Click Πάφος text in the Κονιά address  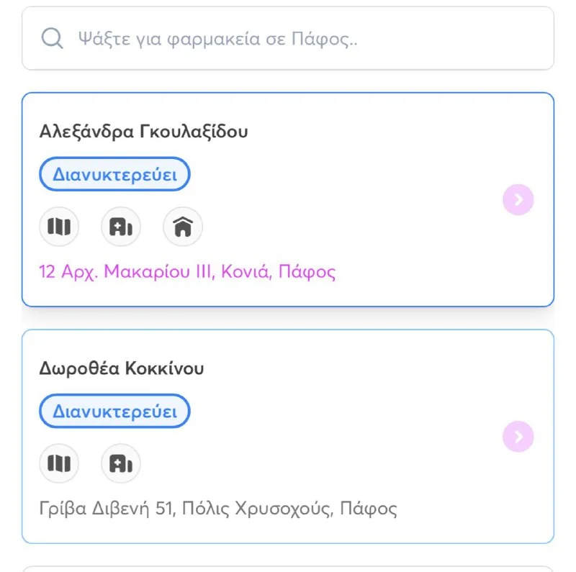click(307, 272)
